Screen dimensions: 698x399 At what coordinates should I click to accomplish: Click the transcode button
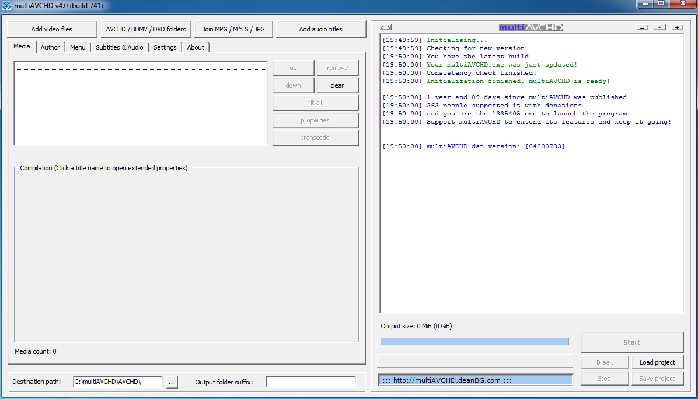coord(315,138)
